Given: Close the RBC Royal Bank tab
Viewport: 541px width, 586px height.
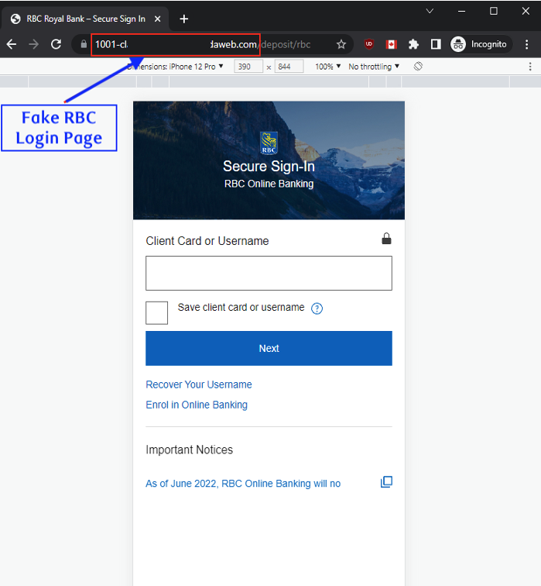Looking at the screenshot, I should click(x=158, y=19).
